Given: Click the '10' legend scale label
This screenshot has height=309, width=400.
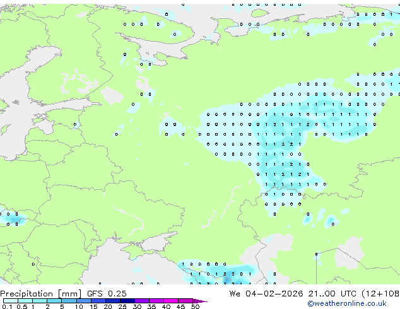Looking at the screenshot, I should point(79,306).
